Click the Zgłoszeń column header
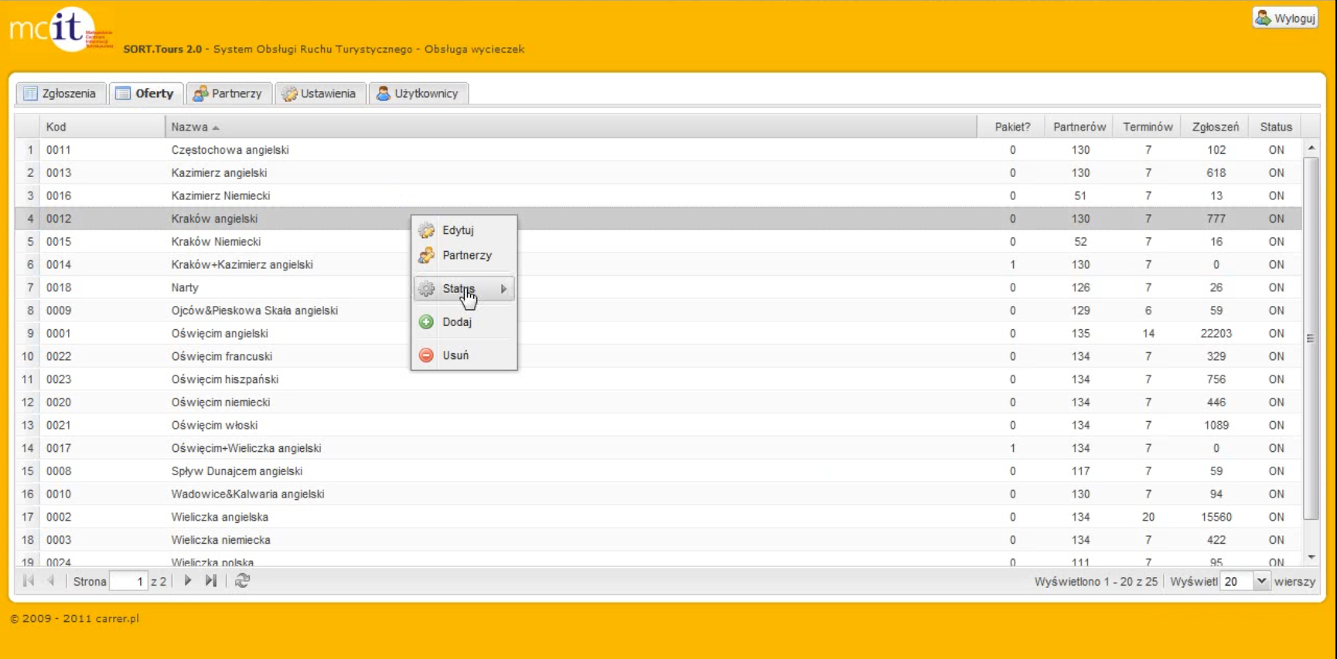The height and width of the screenshot is (659, 1337). coord(1215,127)
